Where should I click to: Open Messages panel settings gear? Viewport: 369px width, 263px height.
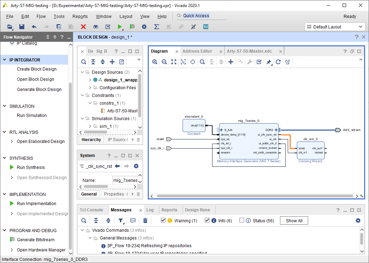(358, 221)
